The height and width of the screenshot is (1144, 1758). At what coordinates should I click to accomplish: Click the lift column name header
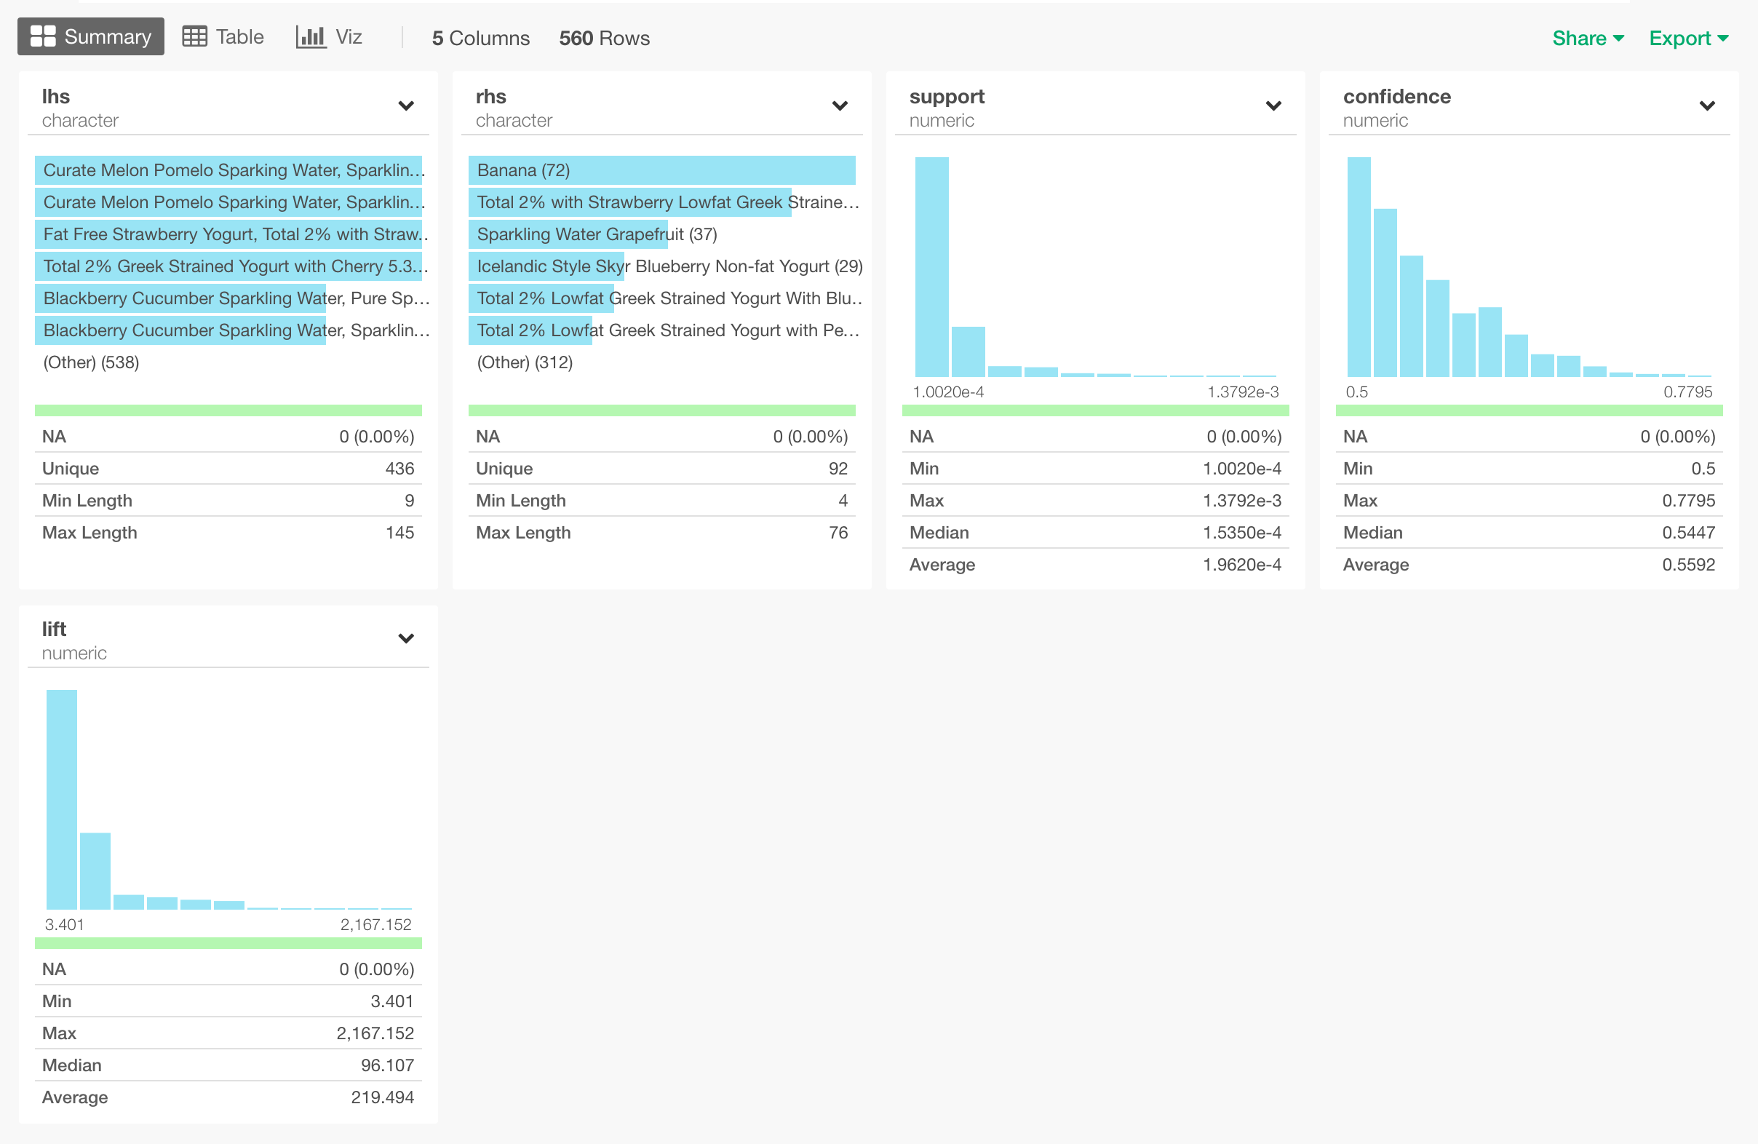click(x=54, y=629)
